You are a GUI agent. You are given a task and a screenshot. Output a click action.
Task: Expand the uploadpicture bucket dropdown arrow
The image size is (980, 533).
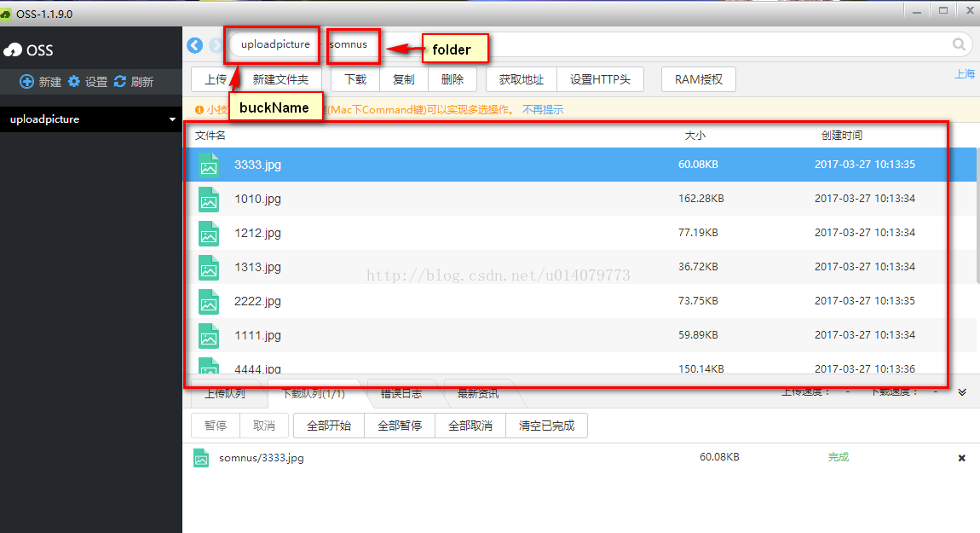coord(172,119)
